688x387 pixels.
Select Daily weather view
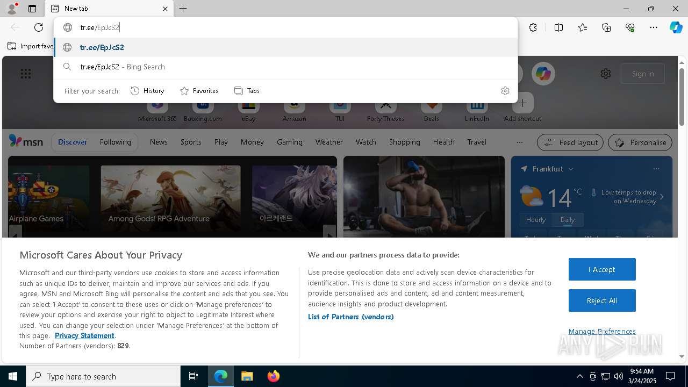tap(568, 220)
